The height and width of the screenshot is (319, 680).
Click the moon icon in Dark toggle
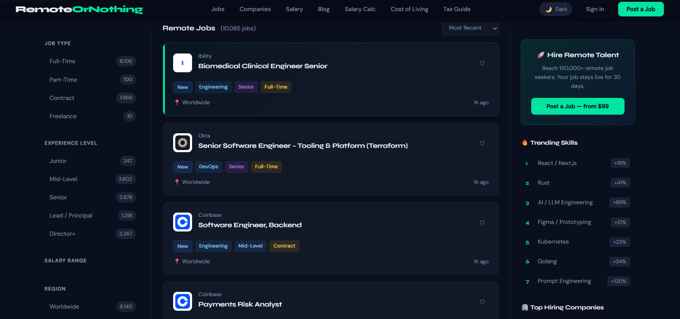pyautogui.click(x=548, y=9)
